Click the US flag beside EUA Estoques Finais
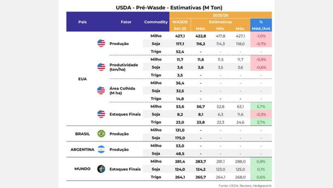The height and width of the screenshot is (188, 333). pyautogui.click(x=101, y=114)
